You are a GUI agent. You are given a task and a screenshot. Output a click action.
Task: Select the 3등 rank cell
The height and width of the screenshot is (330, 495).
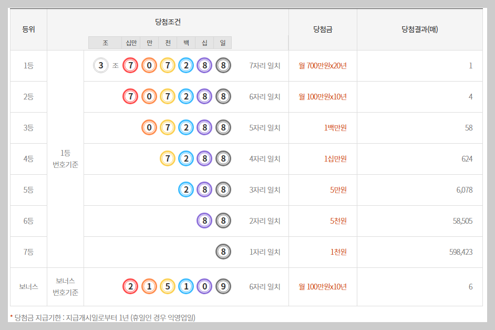point(28,128)
